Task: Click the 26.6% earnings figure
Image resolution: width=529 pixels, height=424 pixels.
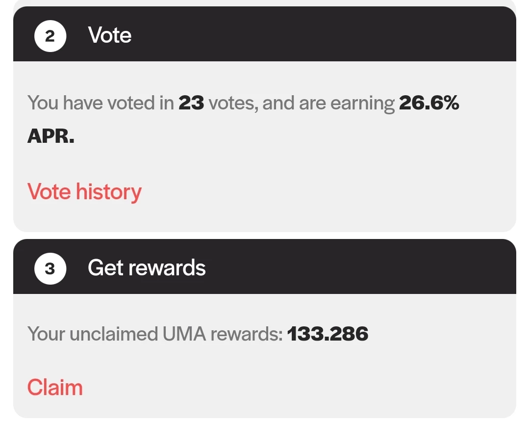Action: (x=429, y=103)
